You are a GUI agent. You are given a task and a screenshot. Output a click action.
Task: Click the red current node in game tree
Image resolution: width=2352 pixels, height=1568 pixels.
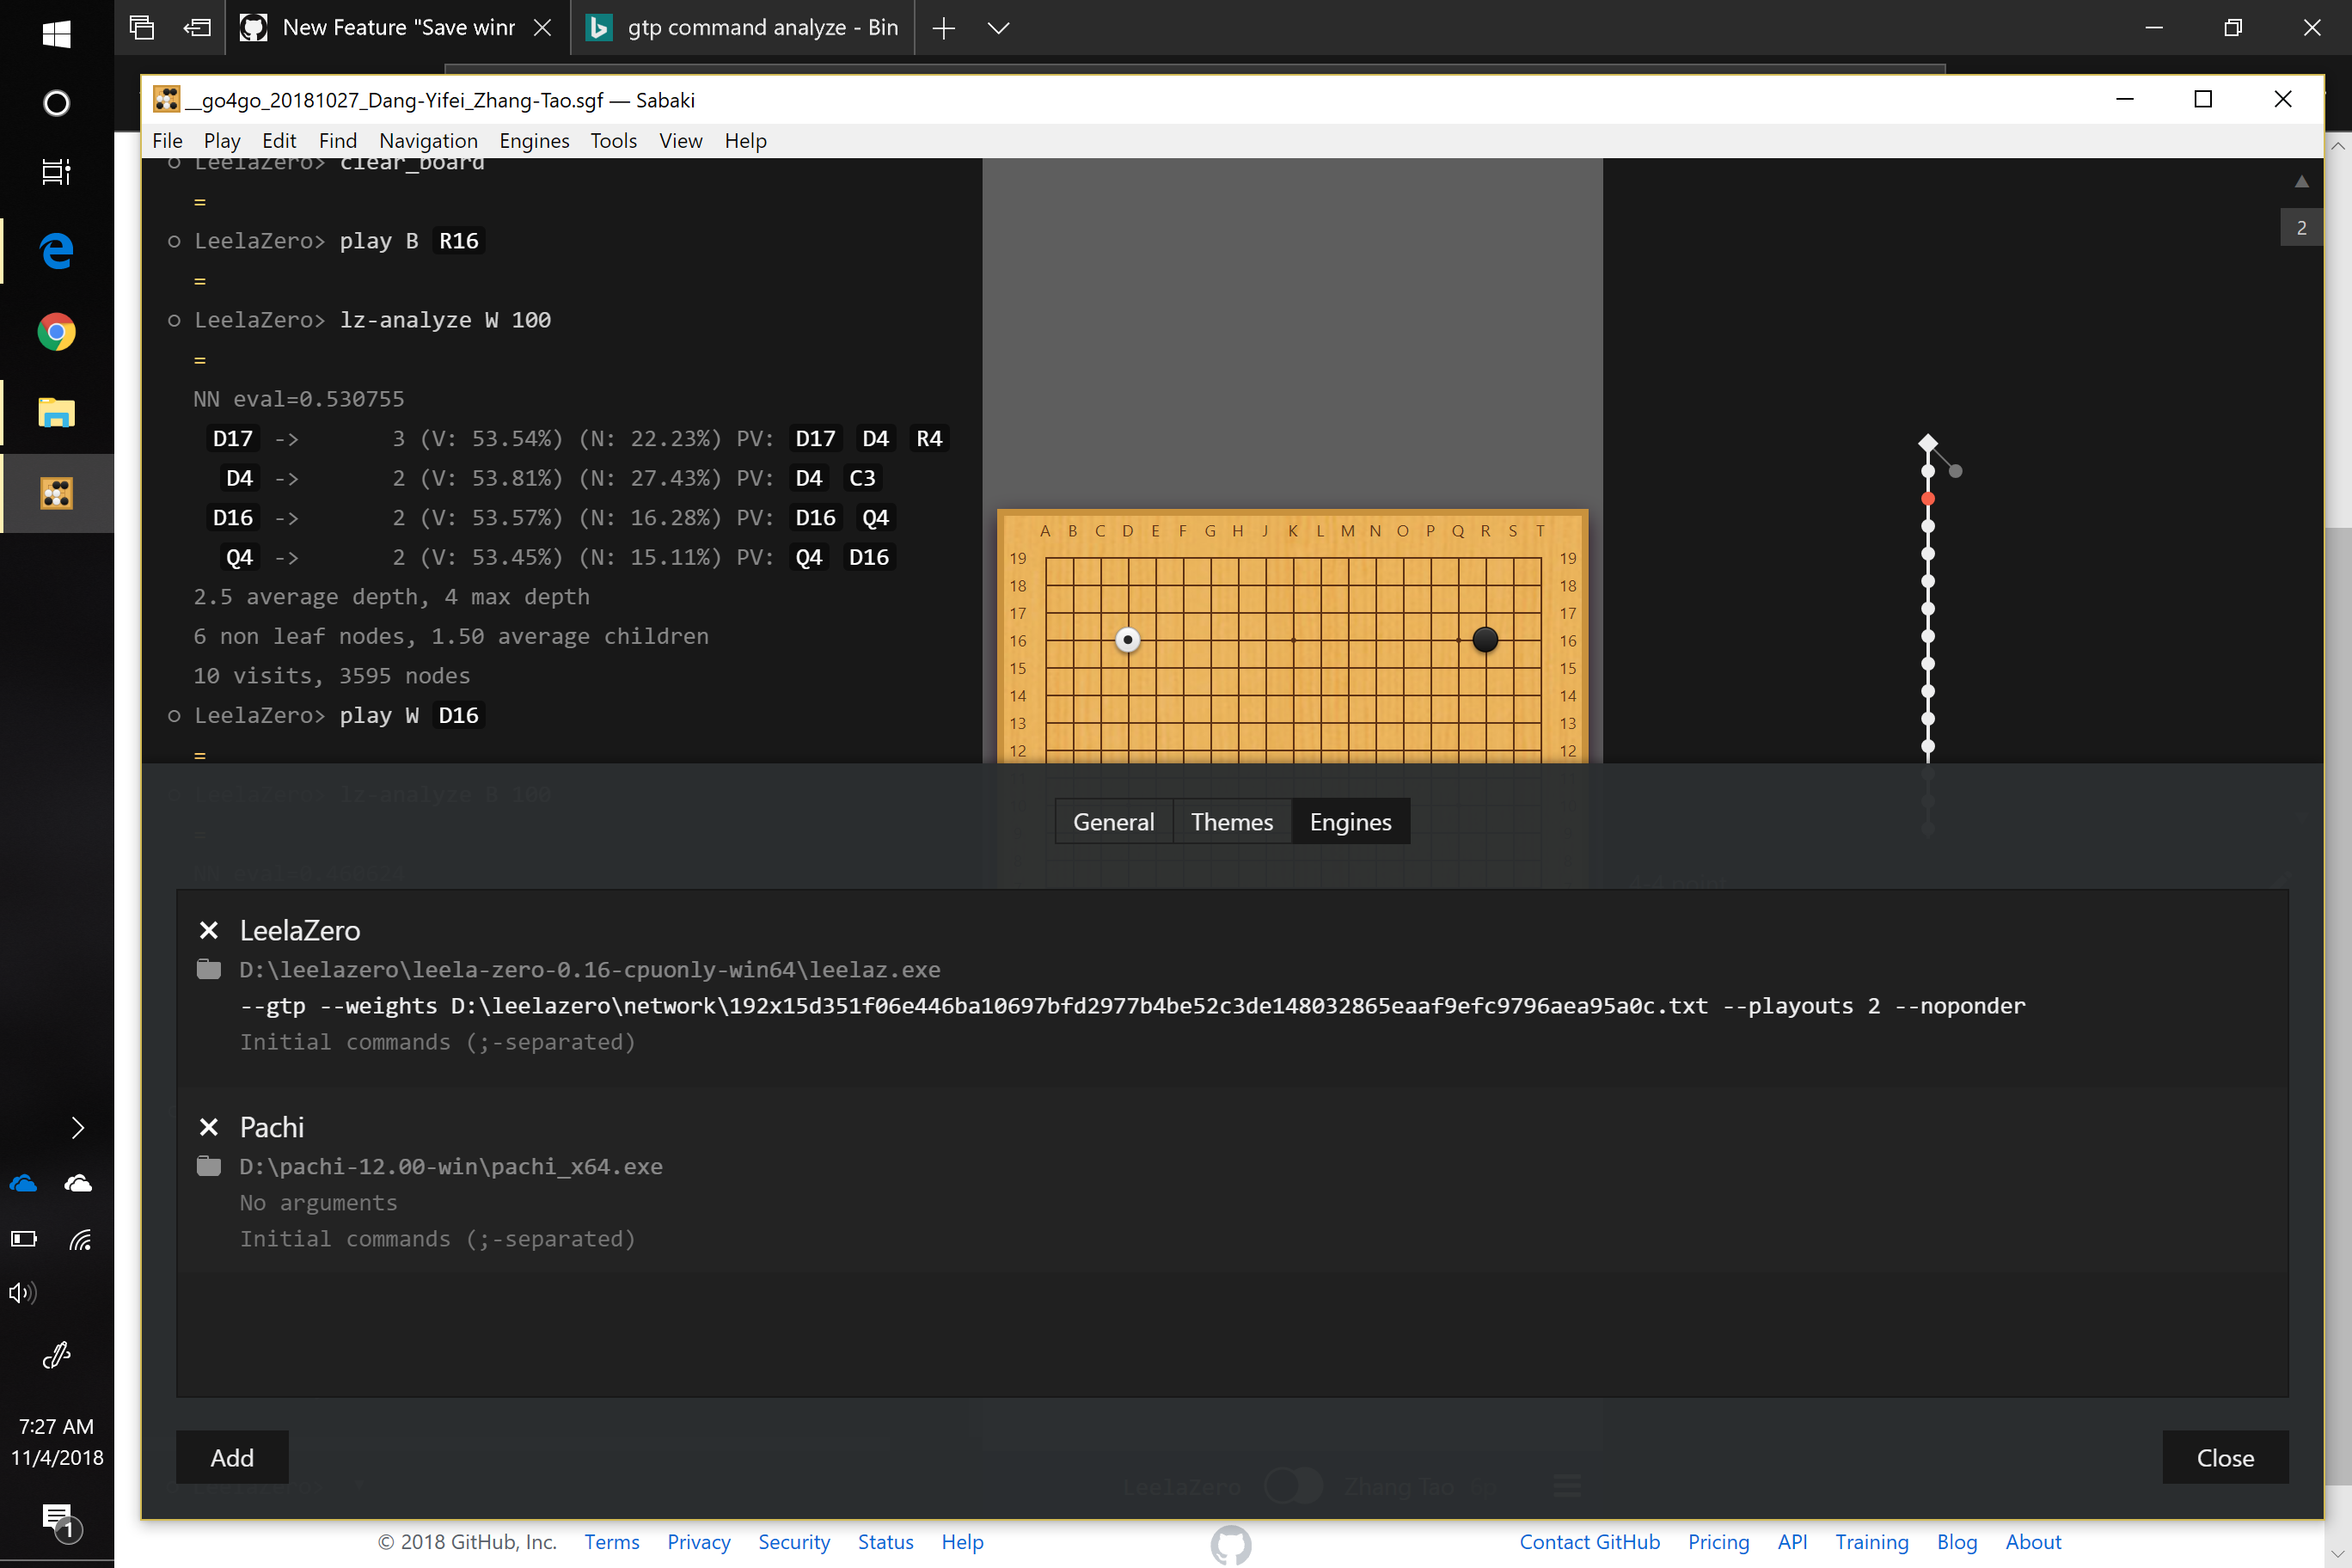(x=1928, y=498)
